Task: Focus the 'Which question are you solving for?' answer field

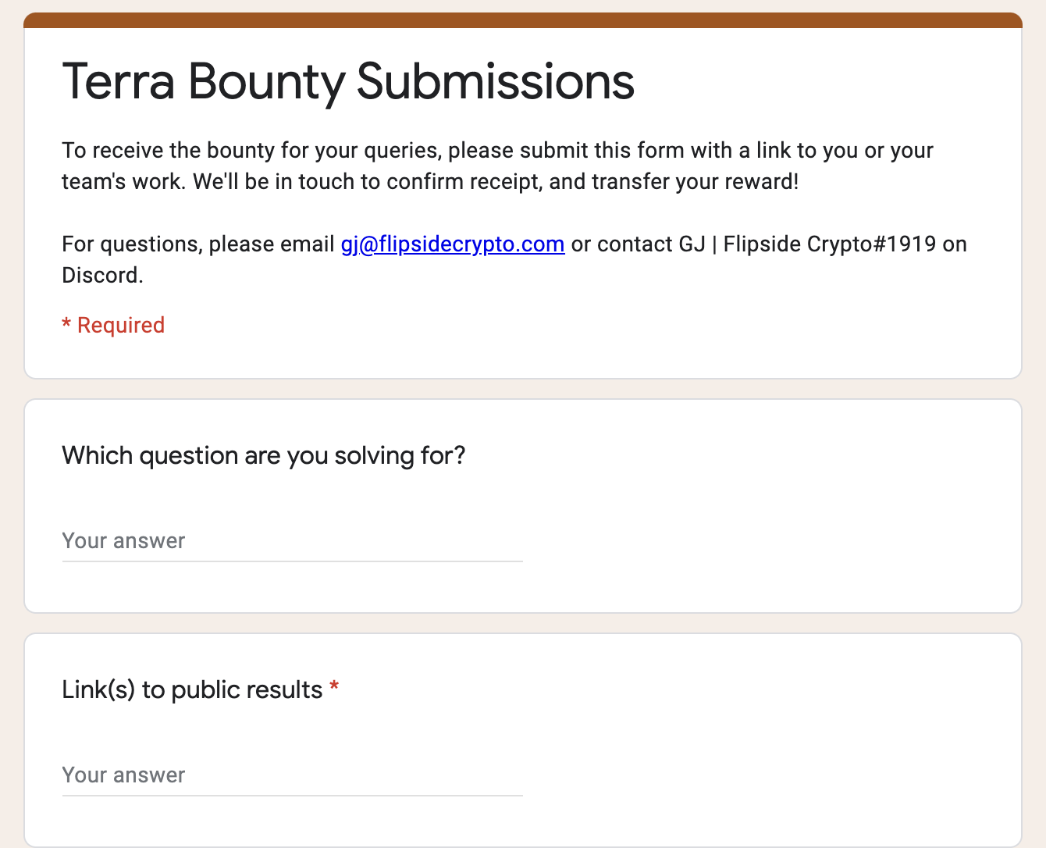Action: click(291, 541)
